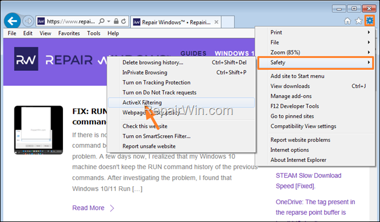The width and height of the screenshot is (380, 222).
Task: Click the Forward arrow button
Action: 28,21
